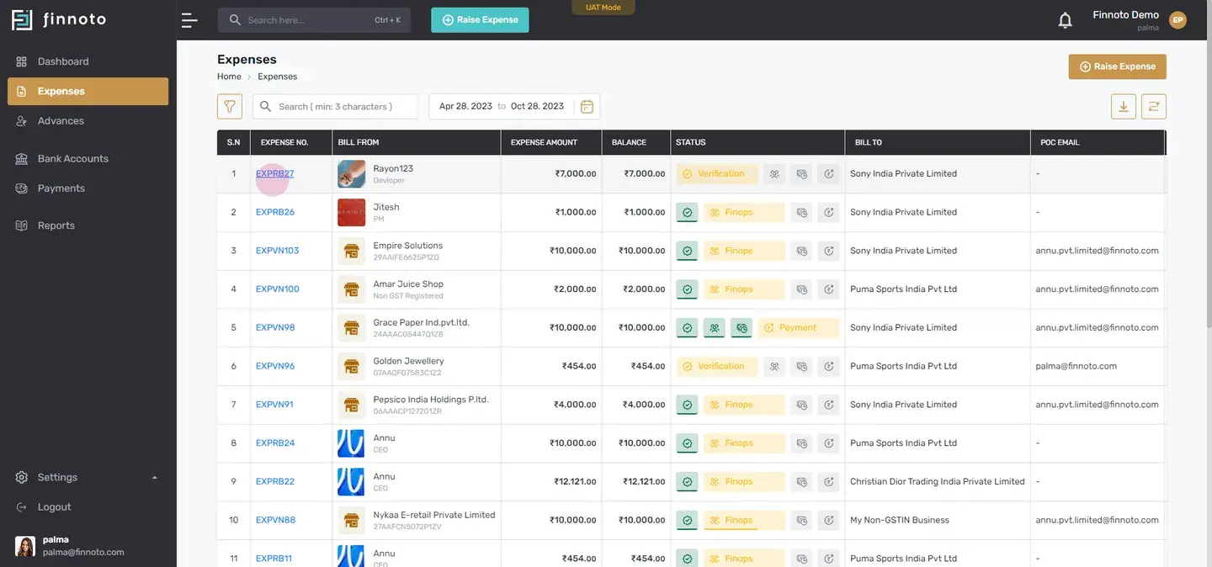The width and height of the screenshot is (1212, 567).
Task: Open Advances in the sidebar
Action: 88,121
